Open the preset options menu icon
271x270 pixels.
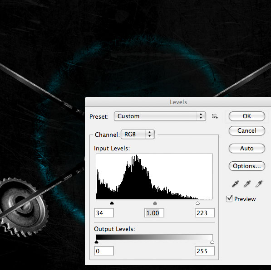[215, 116]
